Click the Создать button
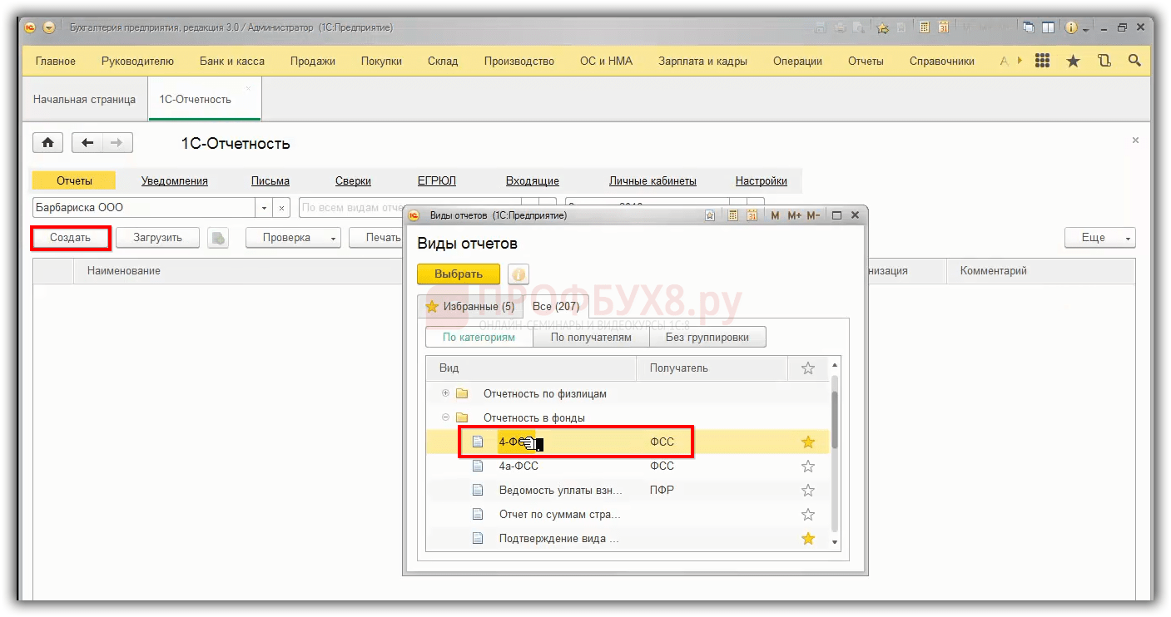 point(70,238)
